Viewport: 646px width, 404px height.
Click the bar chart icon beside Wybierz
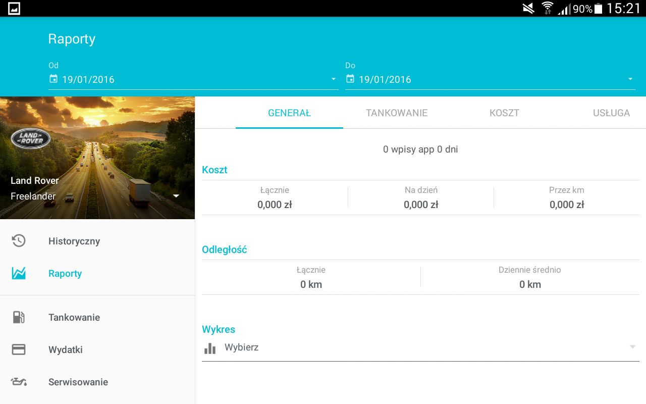point(210,348)
